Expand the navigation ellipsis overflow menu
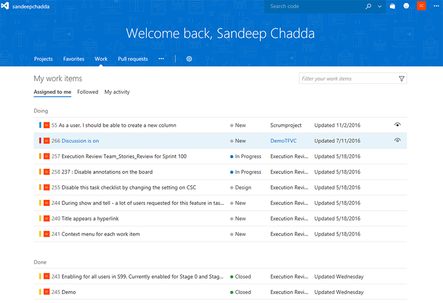The image size is (443, 303). (161, 59)
